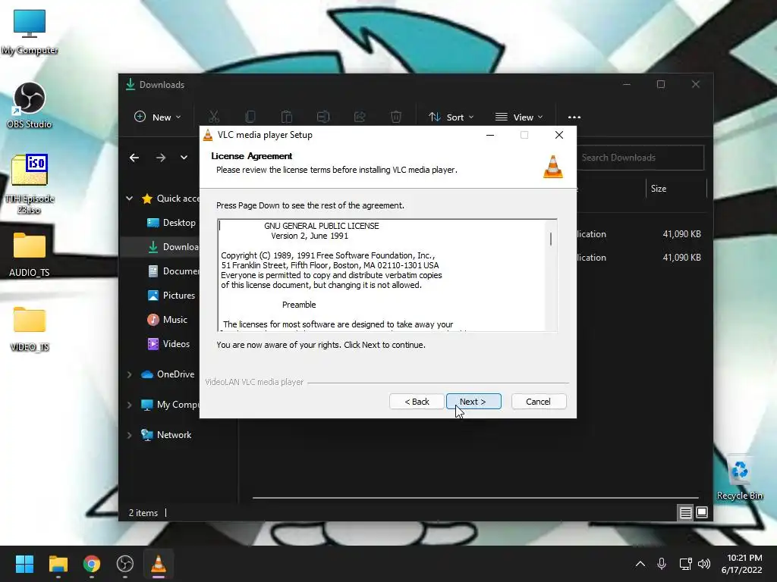Show hidden system tray icons
Screen dimensions: 777x582
click(x=640, y=564)
